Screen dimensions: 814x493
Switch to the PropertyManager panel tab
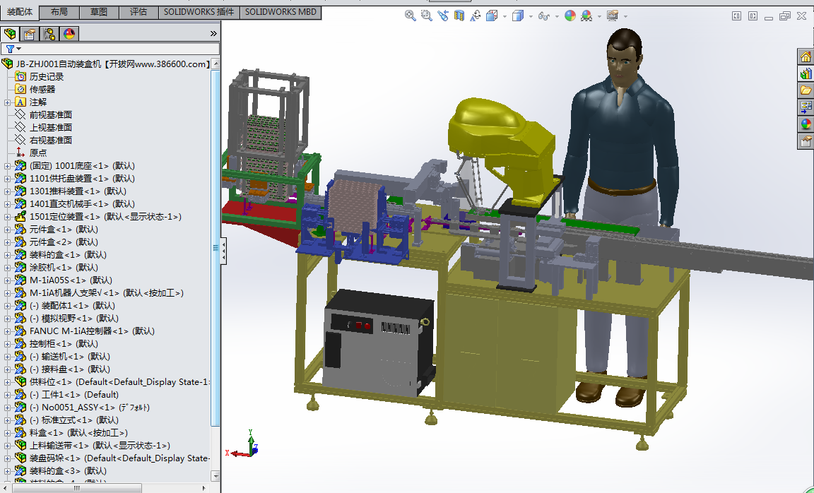pyautogui.click(x=30, y=34)
